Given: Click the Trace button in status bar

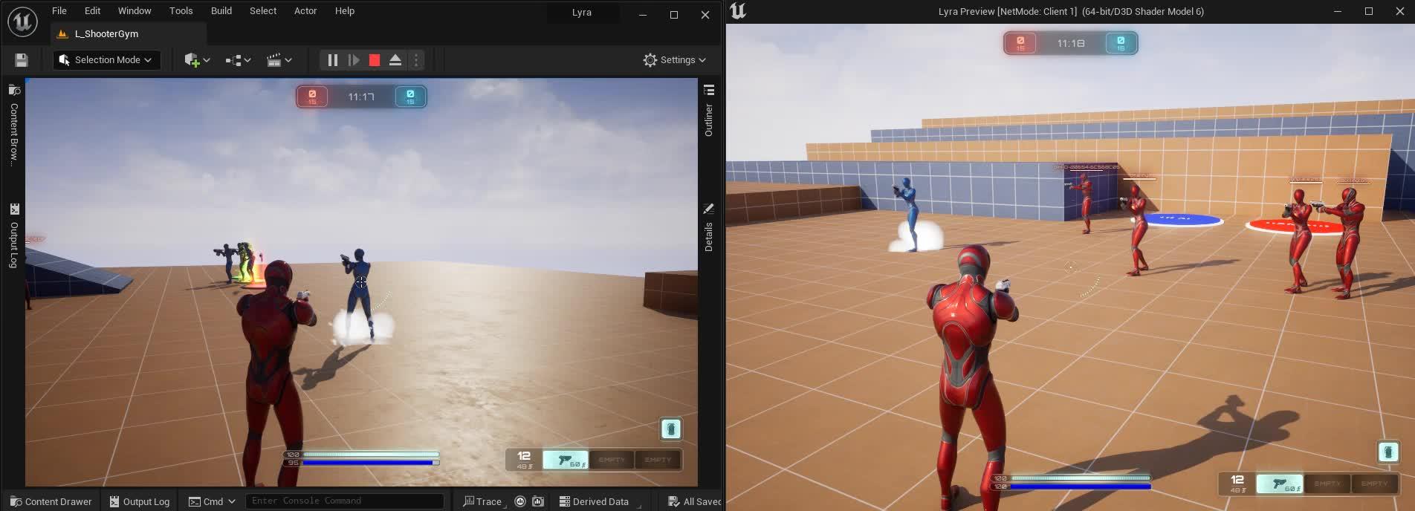Looking at the screenshot, I should [x=482, y=501].
